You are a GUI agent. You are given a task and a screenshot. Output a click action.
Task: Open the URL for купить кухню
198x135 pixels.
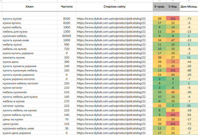(x=111, y=18)
